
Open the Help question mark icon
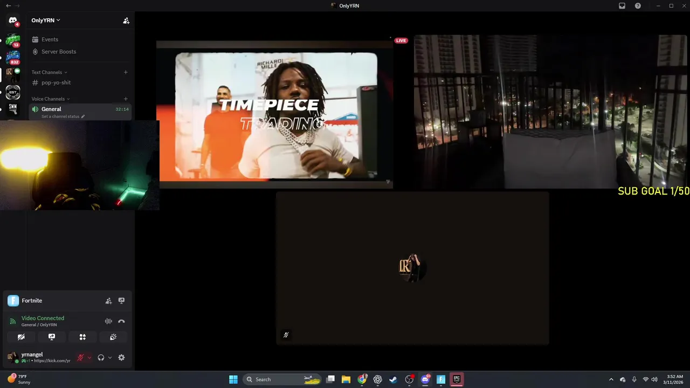[638, 5]
